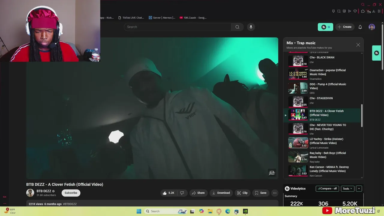Open more actions ellipsis under video

[274, 193]
